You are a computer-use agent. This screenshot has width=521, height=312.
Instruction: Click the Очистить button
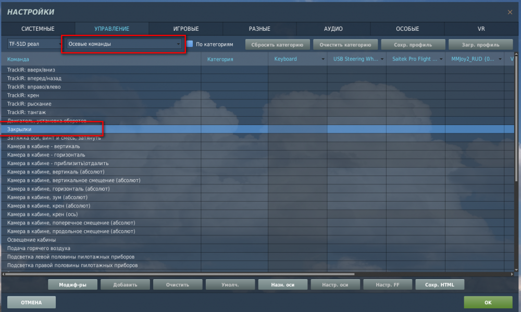[178, 285]
